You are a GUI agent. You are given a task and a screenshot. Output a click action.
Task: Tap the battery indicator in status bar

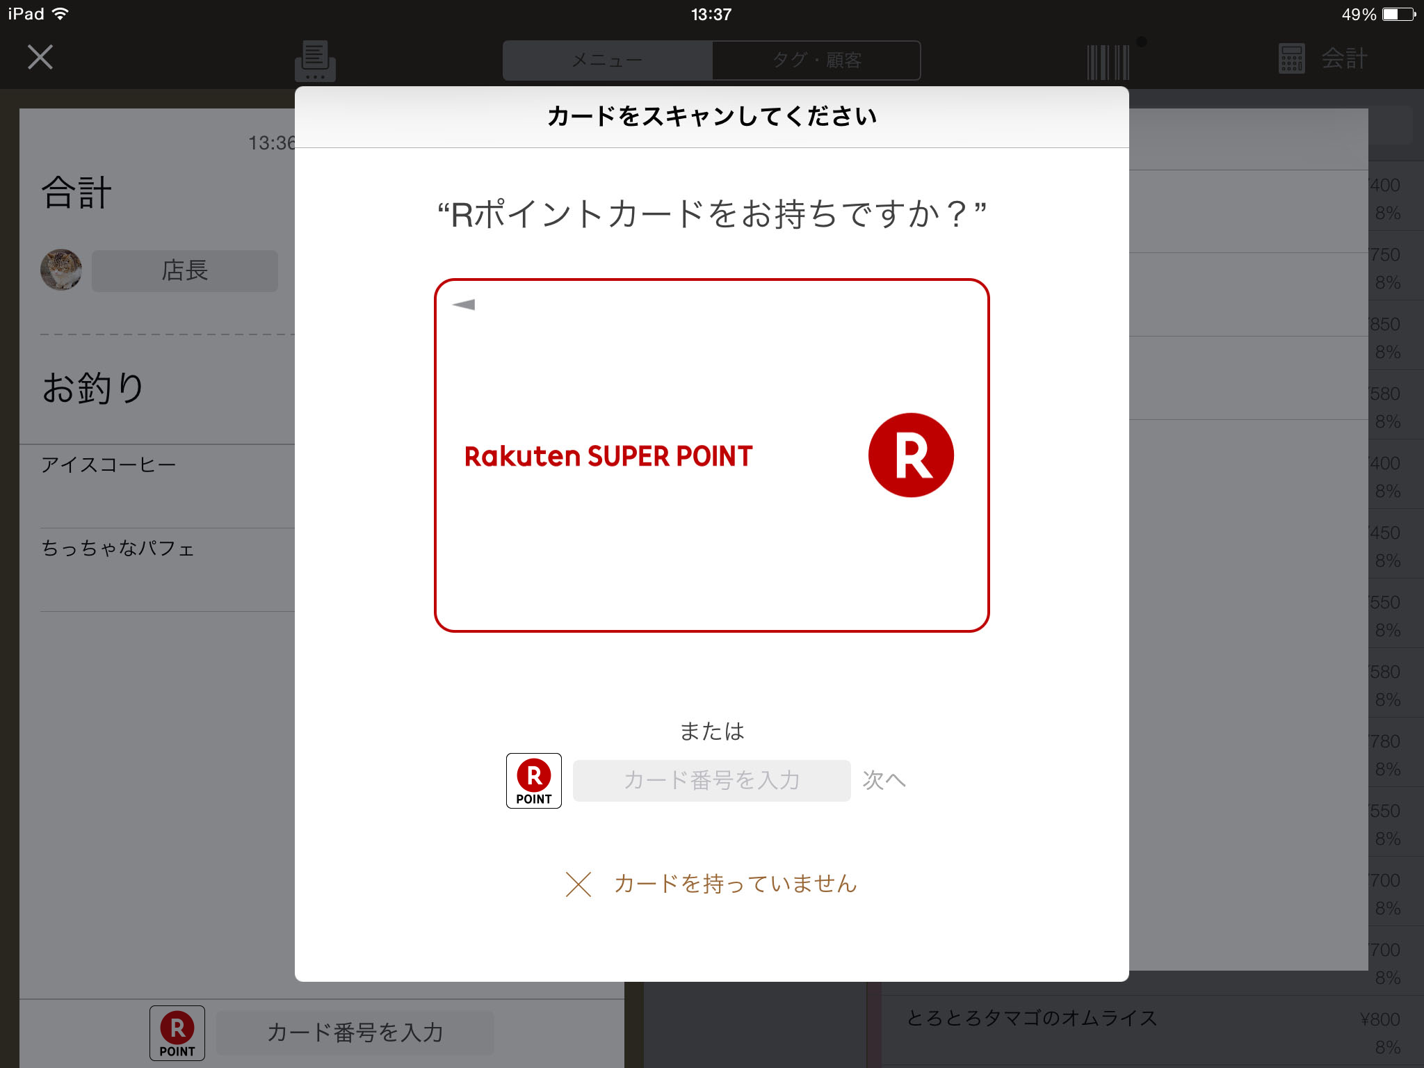coord(1399,14)
